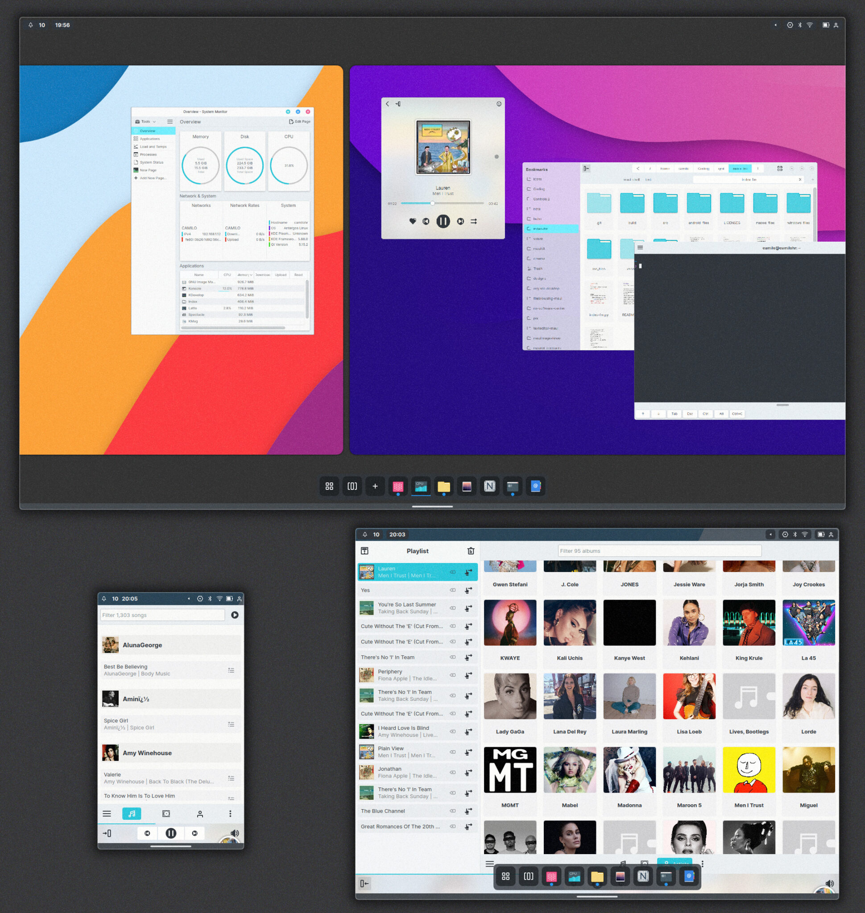The image size is (865, 913).
Task: Open the 'android files' folder
Action: [x=699, y=208]
